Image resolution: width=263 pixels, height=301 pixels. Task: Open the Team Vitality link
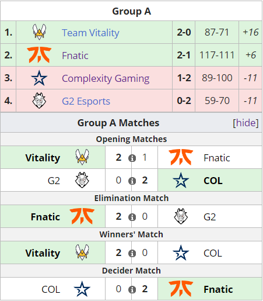pyautogui.click(x=90, y=33)
